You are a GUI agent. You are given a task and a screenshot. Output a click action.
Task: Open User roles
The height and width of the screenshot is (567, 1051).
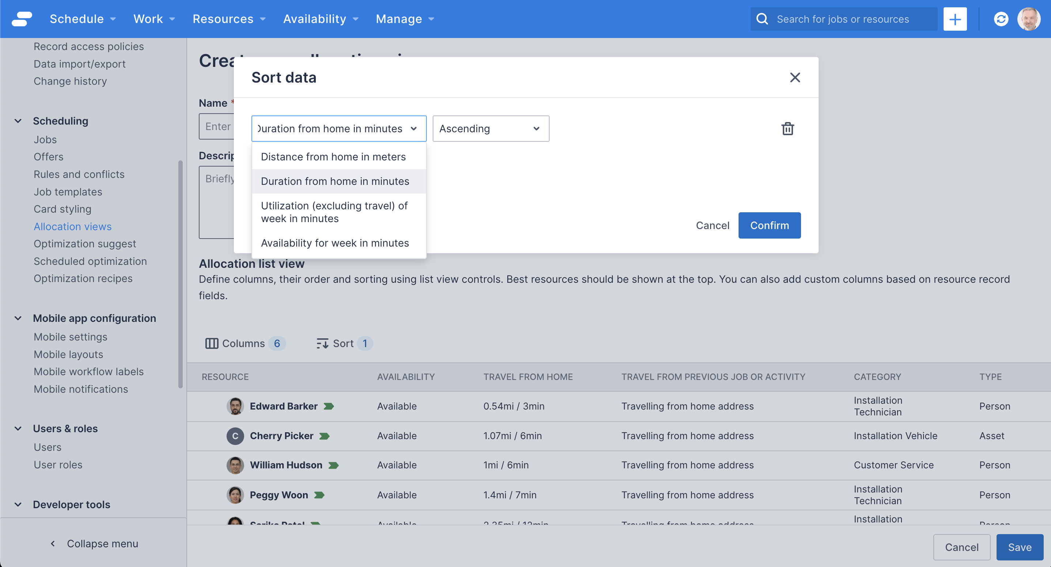[x=58, y=465]
